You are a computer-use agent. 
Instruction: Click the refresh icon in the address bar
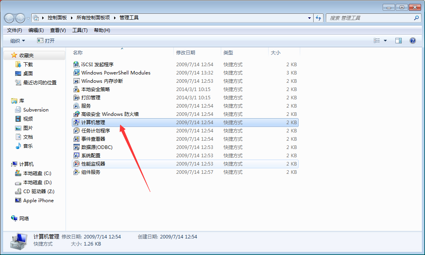(318, 18)
